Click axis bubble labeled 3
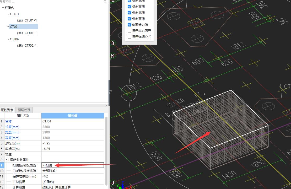 coord(113,43)
